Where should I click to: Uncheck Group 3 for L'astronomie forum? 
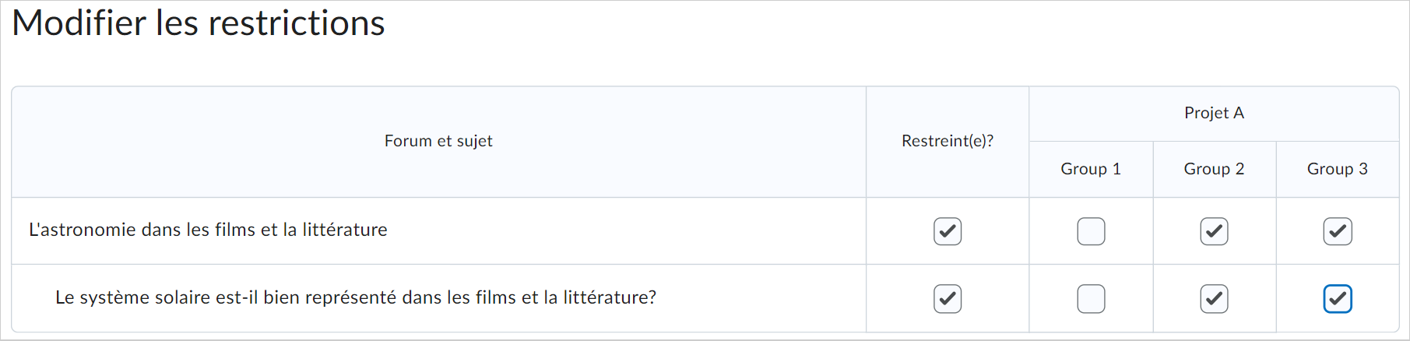pos(1338,231)
